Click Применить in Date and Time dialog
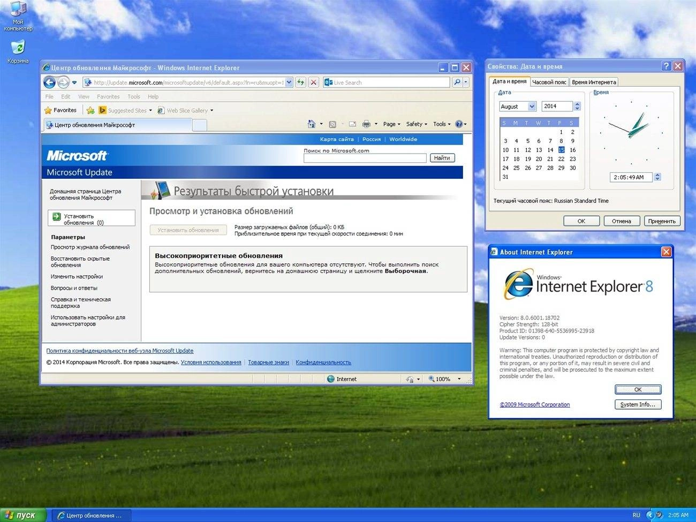The height and width of the screenshot is (522, 696). [662, 221]
